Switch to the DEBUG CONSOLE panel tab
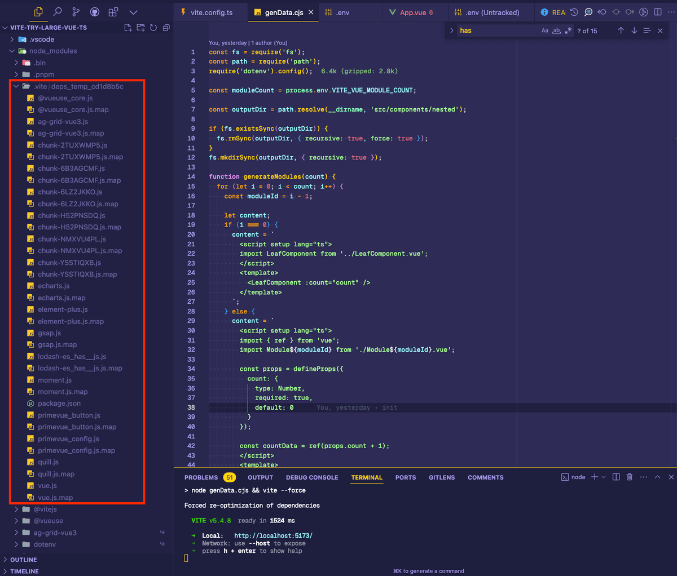677x576 pixels. (x=312, y=477)
